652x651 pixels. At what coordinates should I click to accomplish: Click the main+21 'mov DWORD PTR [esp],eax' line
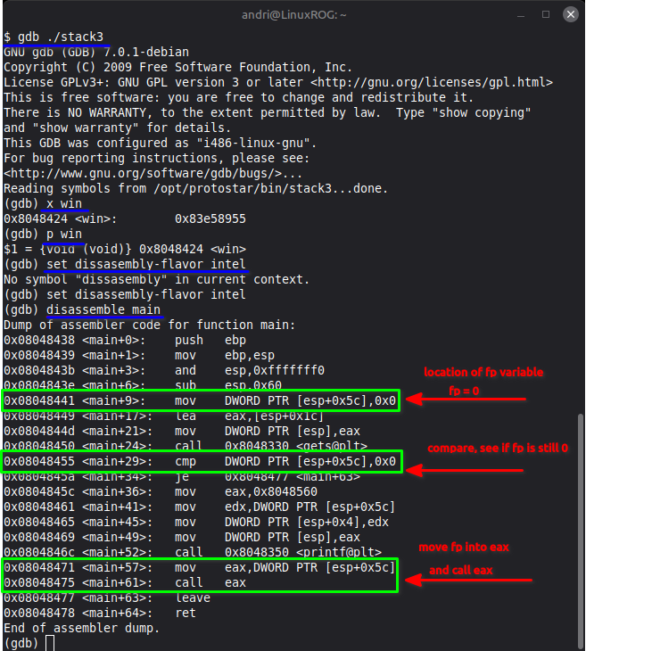(x=182, y=431)
